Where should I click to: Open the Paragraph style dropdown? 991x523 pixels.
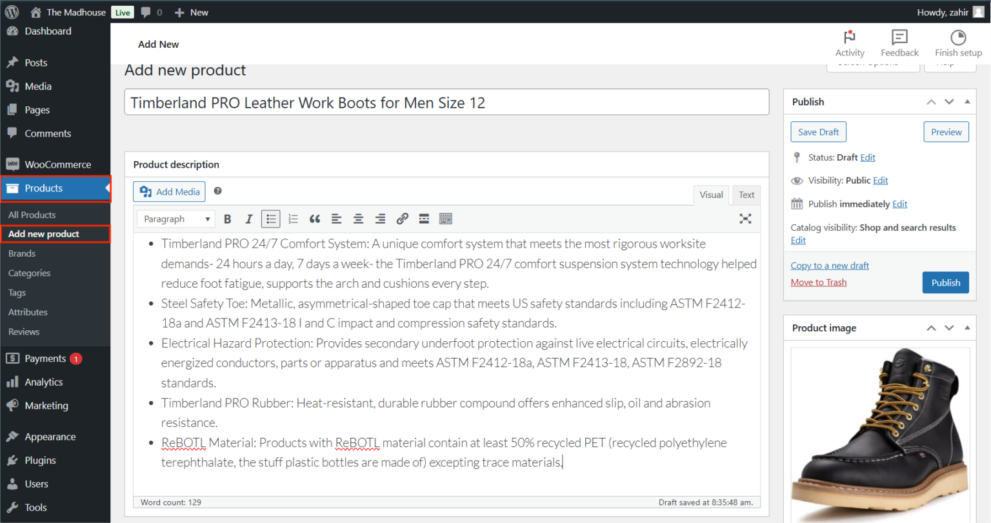175,219
